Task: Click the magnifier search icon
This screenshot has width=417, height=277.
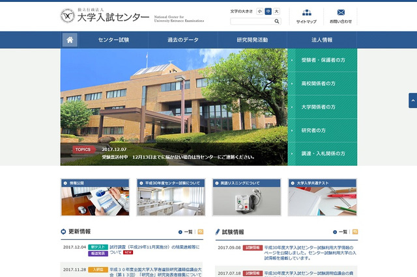Action: tap(276, 21)
